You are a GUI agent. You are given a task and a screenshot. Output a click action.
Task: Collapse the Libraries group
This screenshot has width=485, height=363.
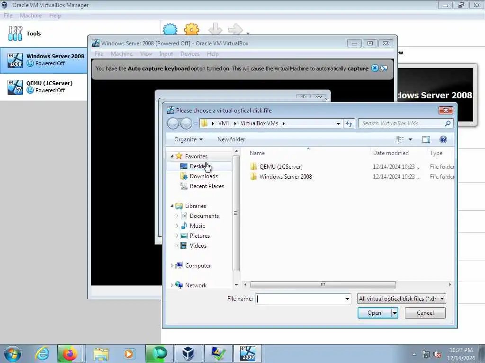172,206
